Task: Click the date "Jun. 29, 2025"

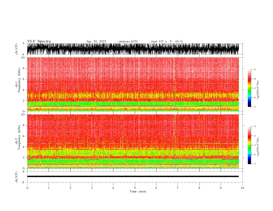Action: pos(96,41)
